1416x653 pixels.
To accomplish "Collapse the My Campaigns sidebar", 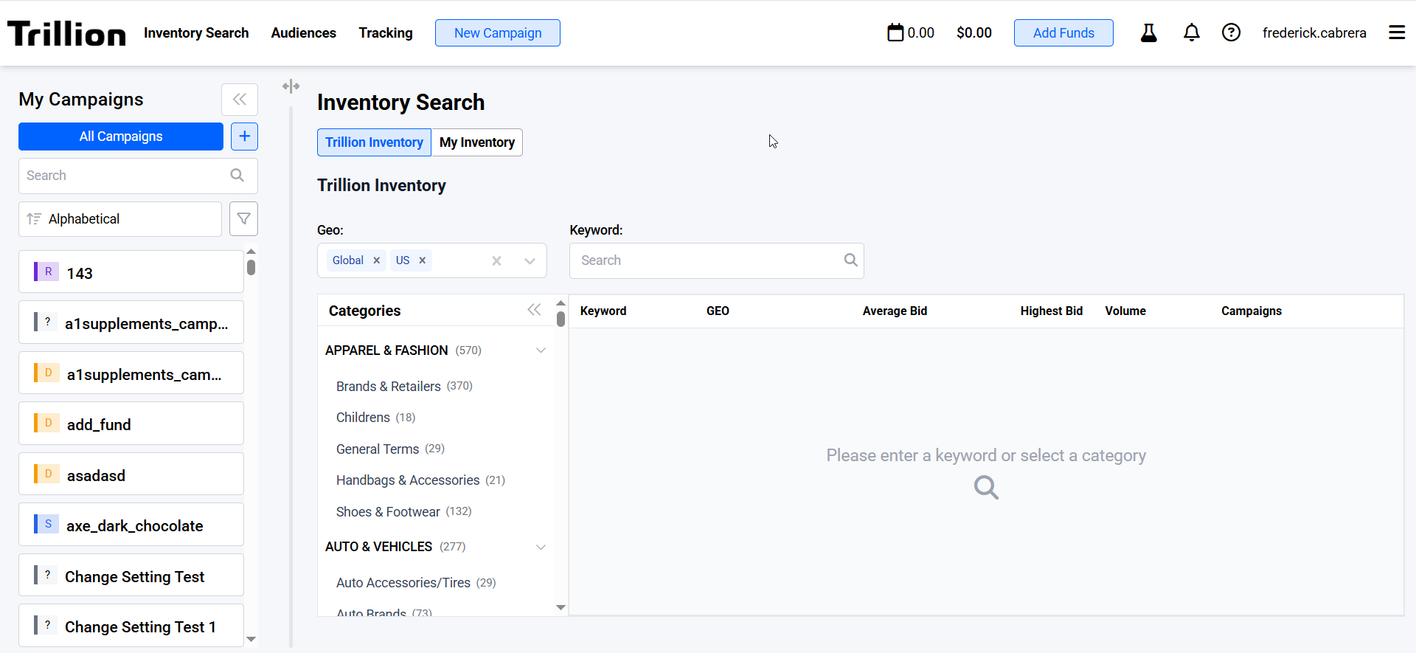I will coord(239,100).
